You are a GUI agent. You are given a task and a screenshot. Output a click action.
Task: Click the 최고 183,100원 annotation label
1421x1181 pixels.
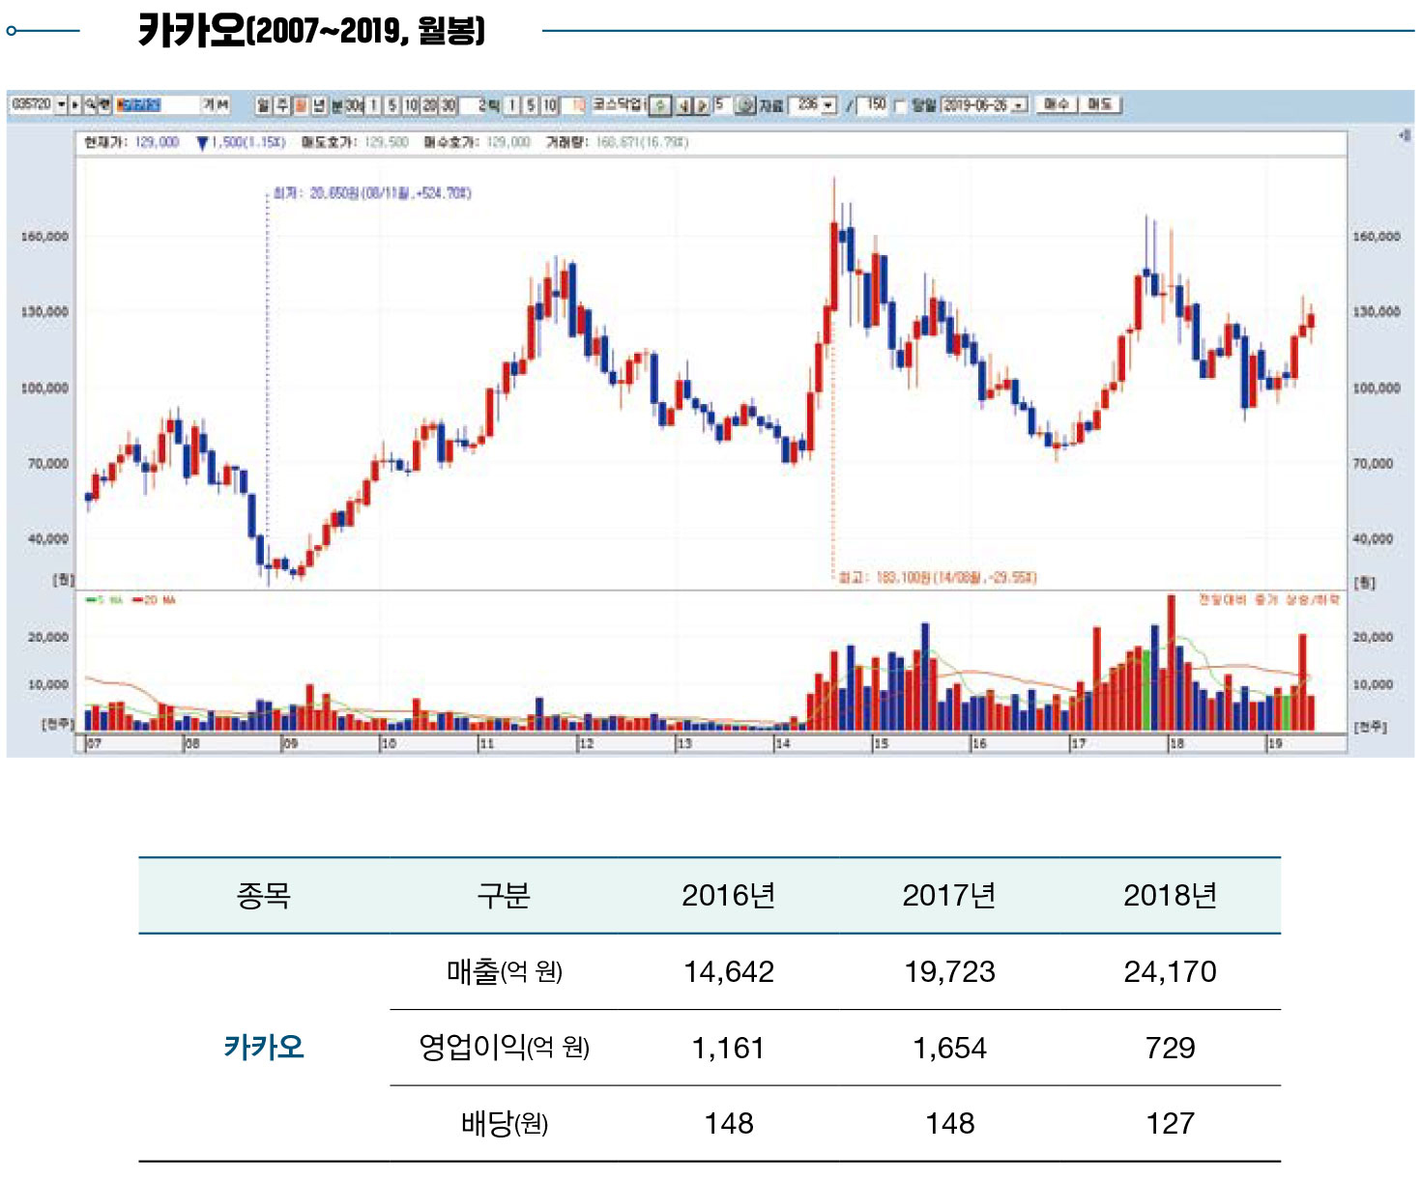[x=938, y=578]
